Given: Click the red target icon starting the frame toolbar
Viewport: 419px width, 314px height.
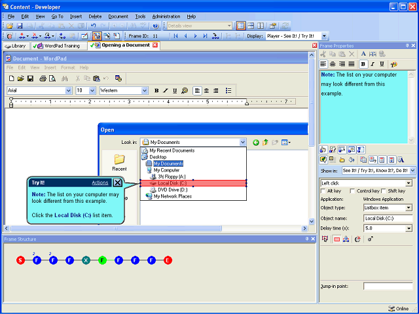Looking at the screenshot, I should click(10, 36).
